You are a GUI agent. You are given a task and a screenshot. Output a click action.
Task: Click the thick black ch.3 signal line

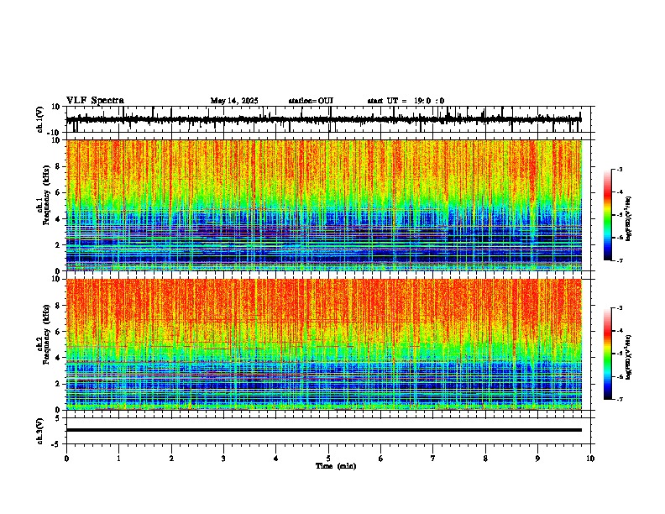(323, 430)
